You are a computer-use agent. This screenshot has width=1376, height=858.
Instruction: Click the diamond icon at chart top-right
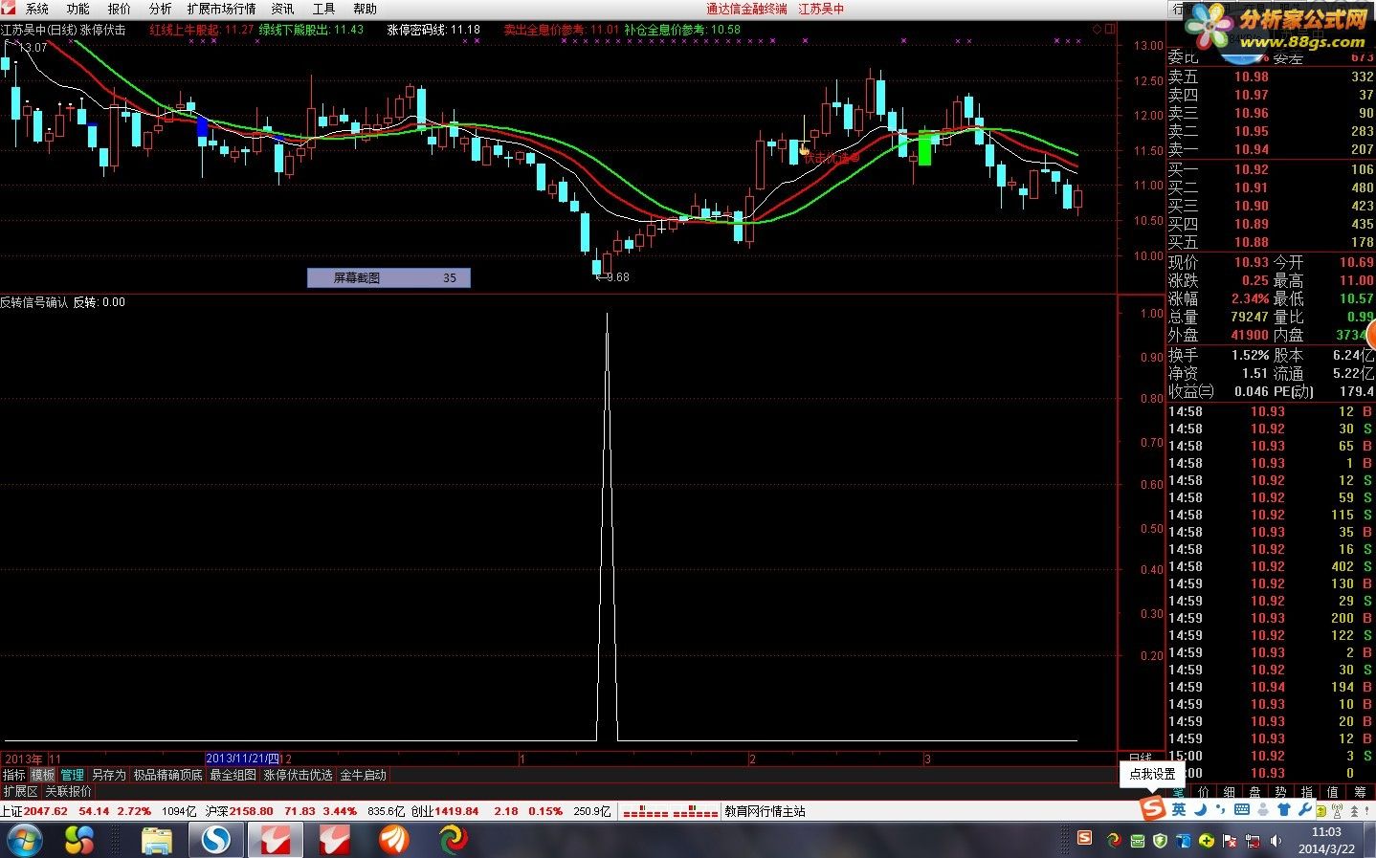[1098, 29]
